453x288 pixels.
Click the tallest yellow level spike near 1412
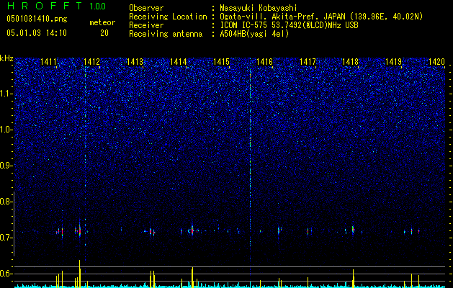pos(79,274)
